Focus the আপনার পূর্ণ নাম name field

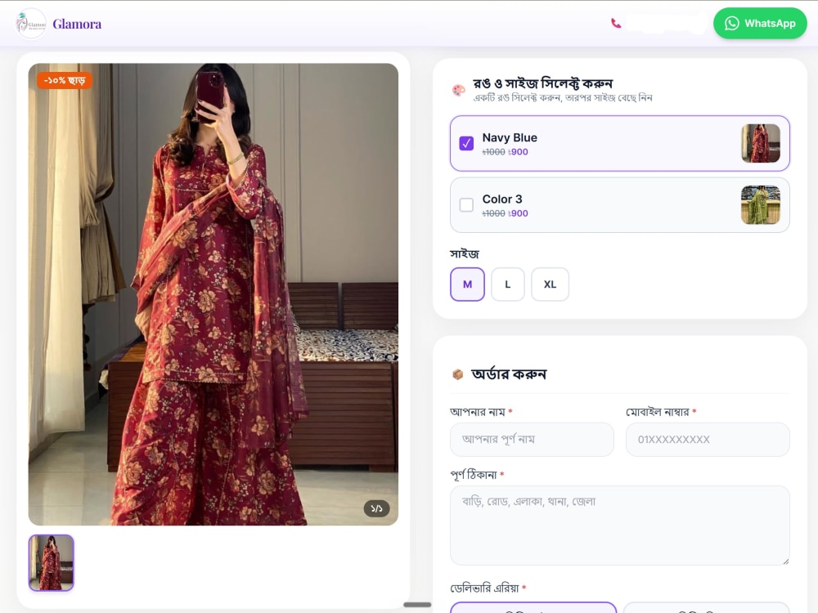pyautogui.click(x=532, y=440)
